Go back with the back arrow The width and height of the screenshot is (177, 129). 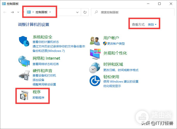tap(5, 12)
